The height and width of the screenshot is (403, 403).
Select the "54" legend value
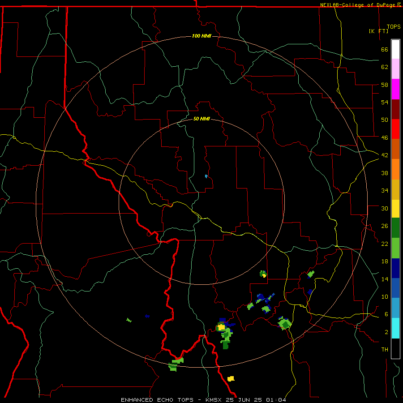(385, 102)
